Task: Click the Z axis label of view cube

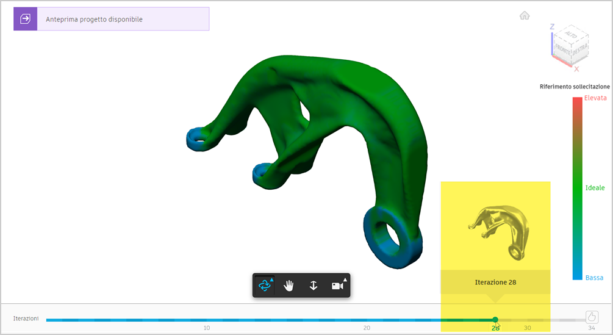Action: [x=552, y=27]
